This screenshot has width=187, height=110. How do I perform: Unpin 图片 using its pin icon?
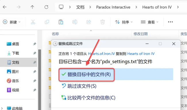(x=34, y=71)
